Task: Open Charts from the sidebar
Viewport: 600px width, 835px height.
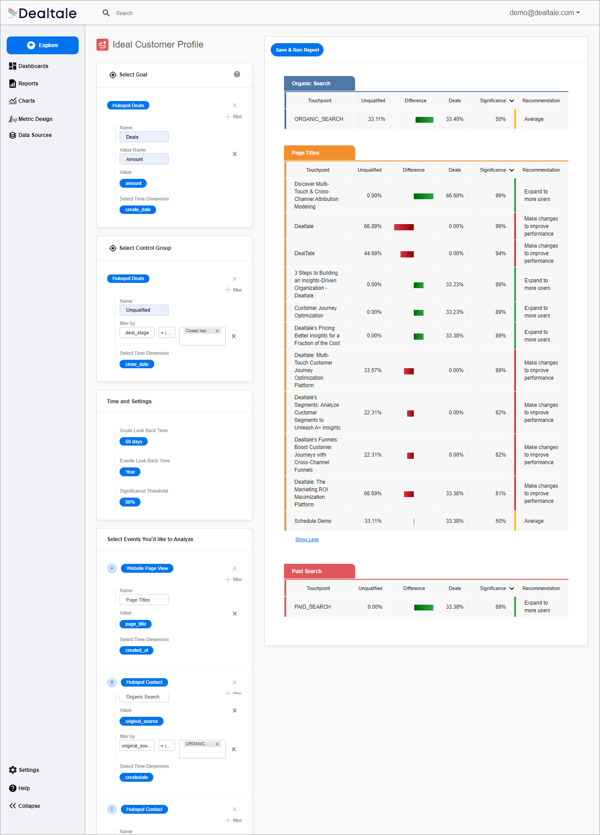Action: click(22, 101)
